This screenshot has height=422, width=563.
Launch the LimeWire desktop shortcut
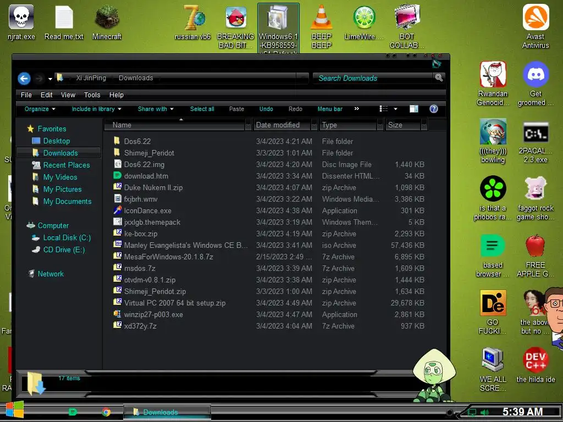tap(364, 23)
